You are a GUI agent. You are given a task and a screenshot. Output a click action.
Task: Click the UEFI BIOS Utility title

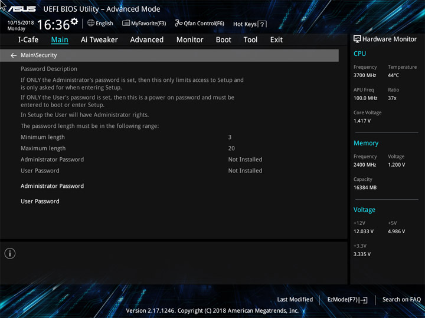coord(102,9)
